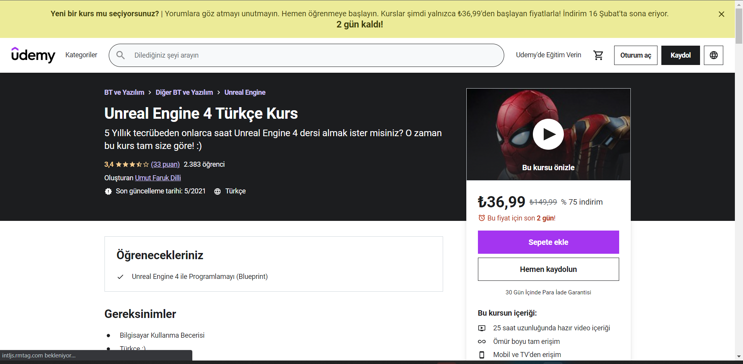This screenshot has height=364, width=743.
Task: Click "Son güncelleme tarihi: 5/2021" text
Action: 161,191
